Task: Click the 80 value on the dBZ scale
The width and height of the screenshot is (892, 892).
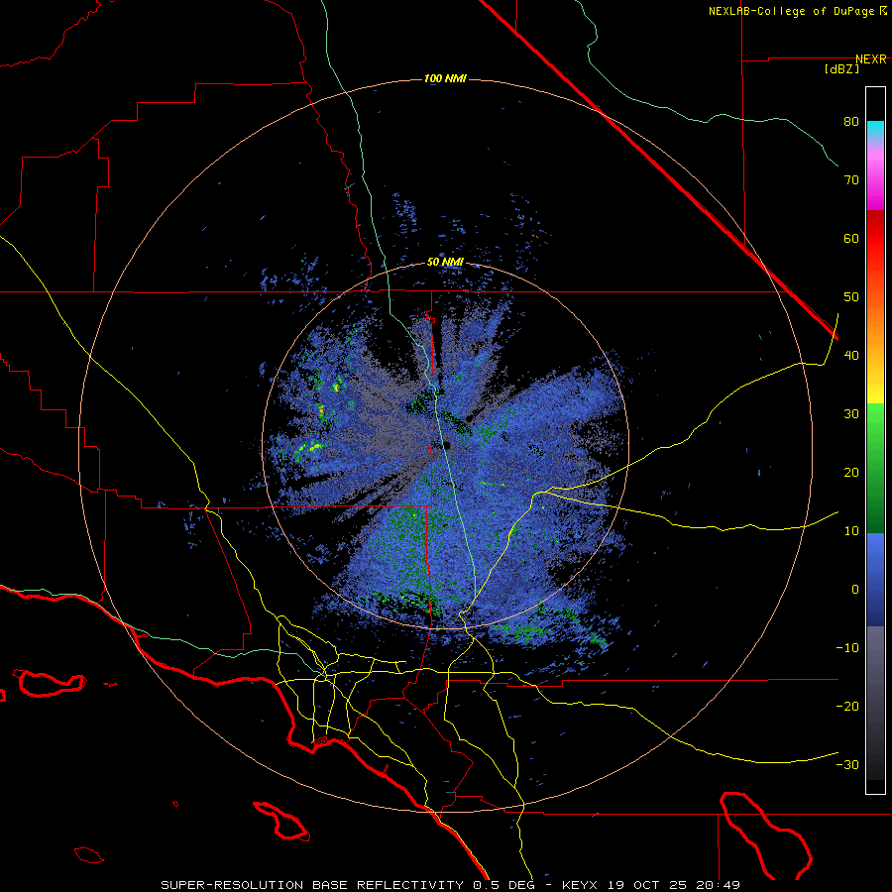Action: [x=851, y=122]
